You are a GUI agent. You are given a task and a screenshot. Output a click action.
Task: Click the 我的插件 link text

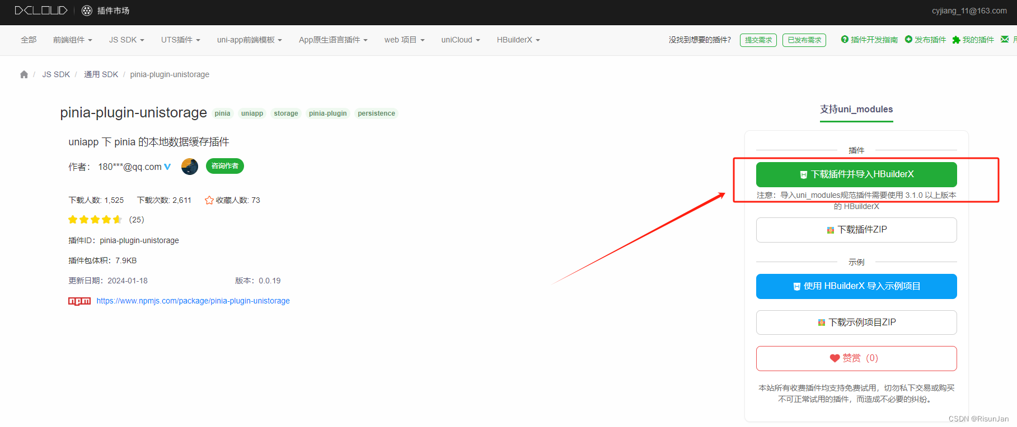point(978,40)
